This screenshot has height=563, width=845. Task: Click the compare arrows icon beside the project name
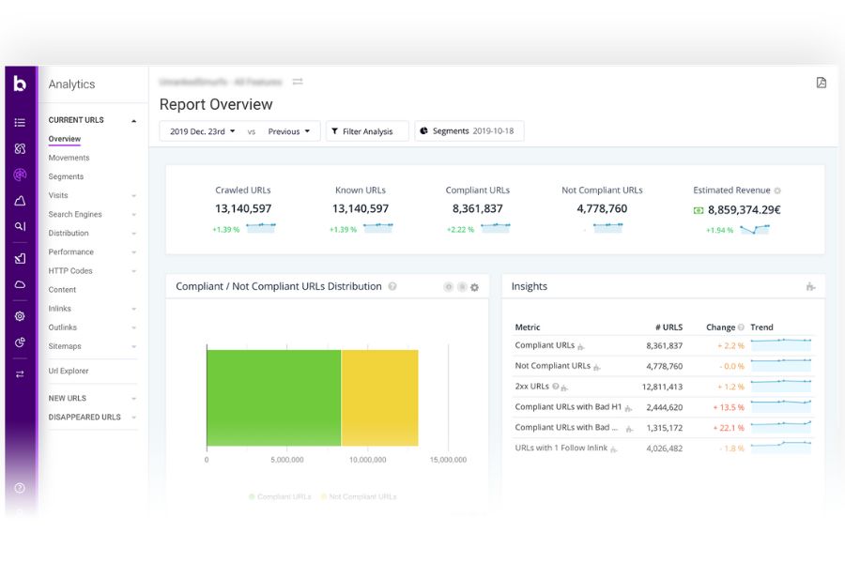coord(297,82)
